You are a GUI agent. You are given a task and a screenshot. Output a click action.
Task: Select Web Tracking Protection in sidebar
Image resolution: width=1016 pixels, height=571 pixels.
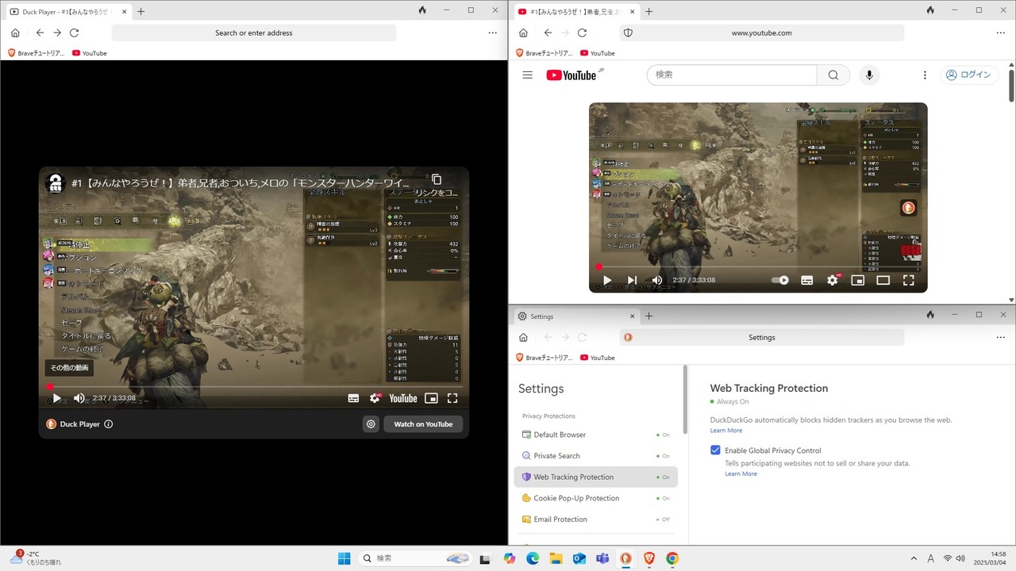[x=595, y=477]
